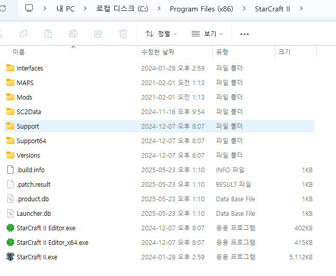Sort by the 크기 column header
Viewport: 336px width, 276px height.
[x=284, y=52]
